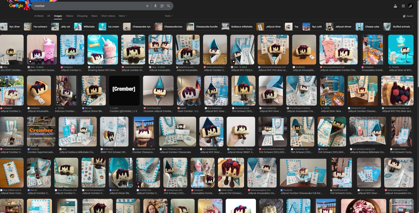The width and height of the screenshot is (419, 213).
Task: Open the newcovenantchurch.net Crember image
Action: point(339,50)
